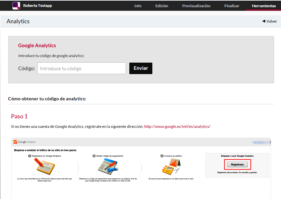The width and height of the screenshot is (281, 199).
Task: Click the Analytics page title
Action: coord(18,21)
